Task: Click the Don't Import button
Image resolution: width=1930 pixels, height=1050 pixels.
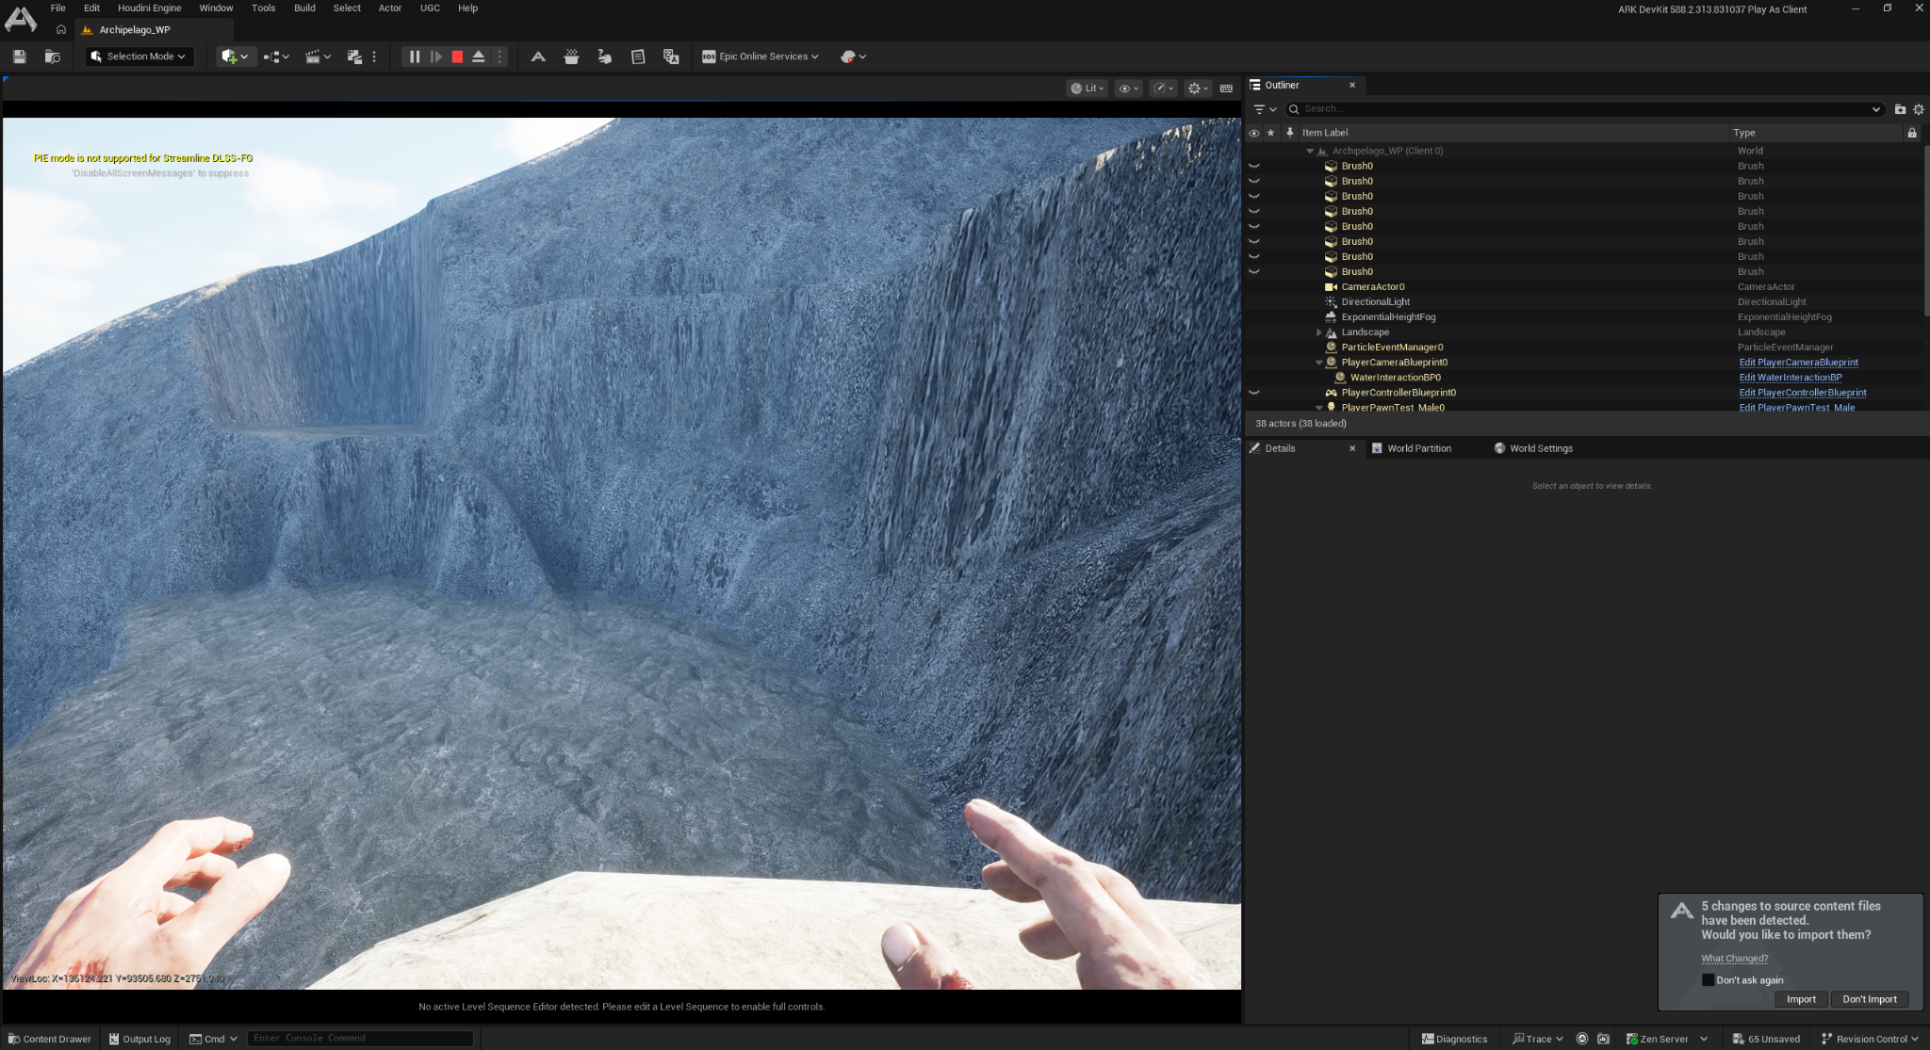Action: tap(1870, 999)
